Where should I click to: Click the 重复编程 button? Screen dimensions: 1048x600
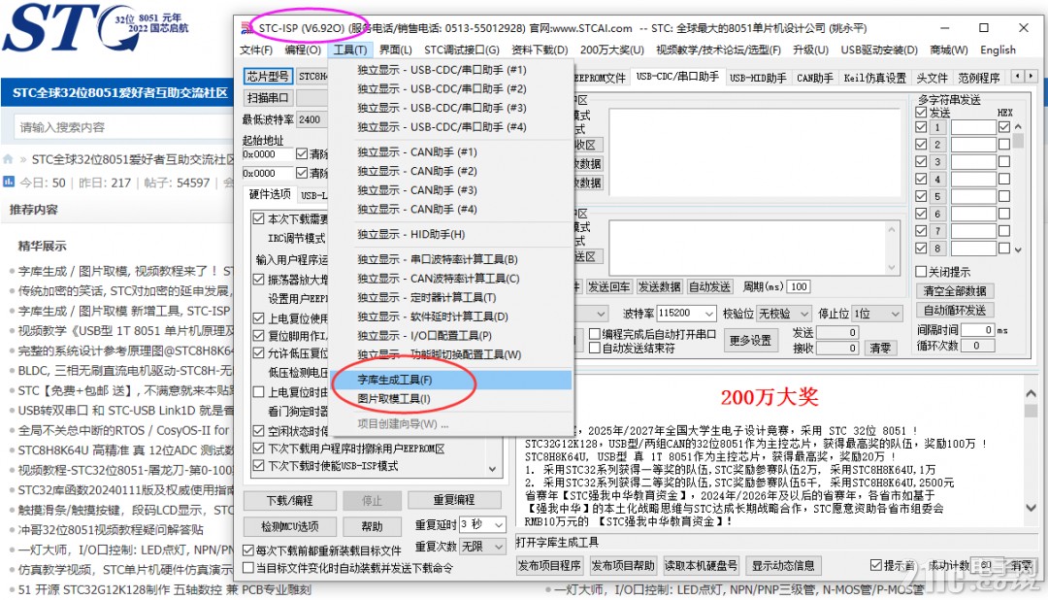454,500
